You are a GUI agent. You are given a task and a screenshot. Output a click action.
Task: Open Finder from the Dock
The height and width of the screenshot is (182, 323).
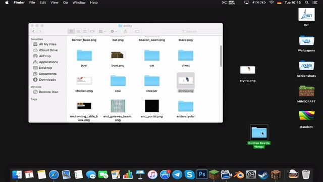click(x=17, y=174)
